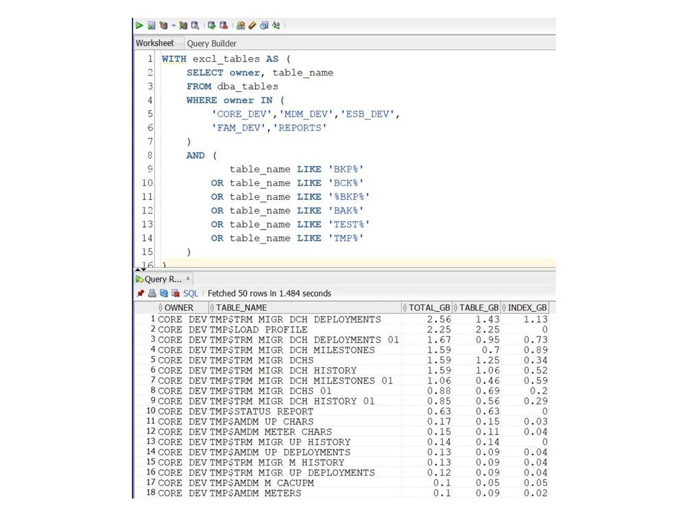The image size is (687, 515).
Task: Click the Unshared SQL Worksheet icon
Action: pyautogui.click(x=240, y=25)
